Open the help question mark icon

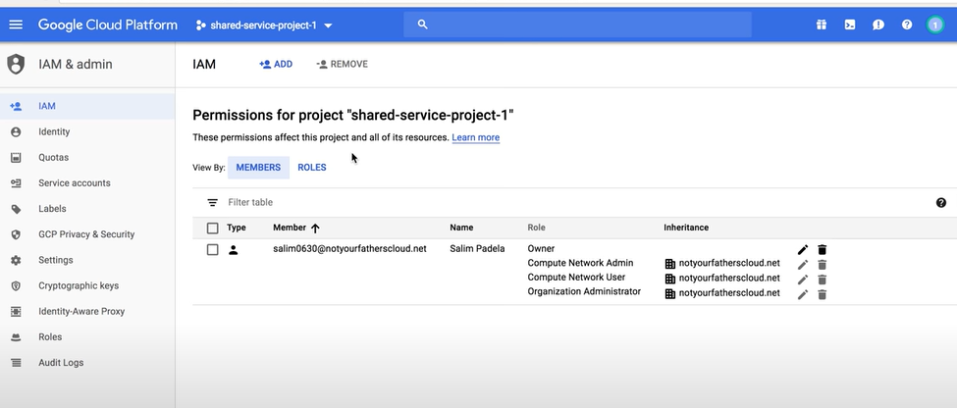coord(907,25)
